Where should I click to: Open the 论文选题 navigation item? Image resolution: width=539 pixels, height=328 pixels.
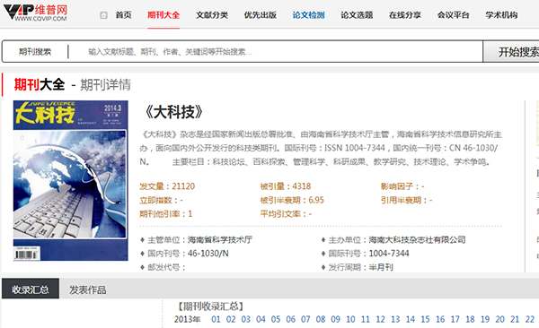click(x=357, y=15)
